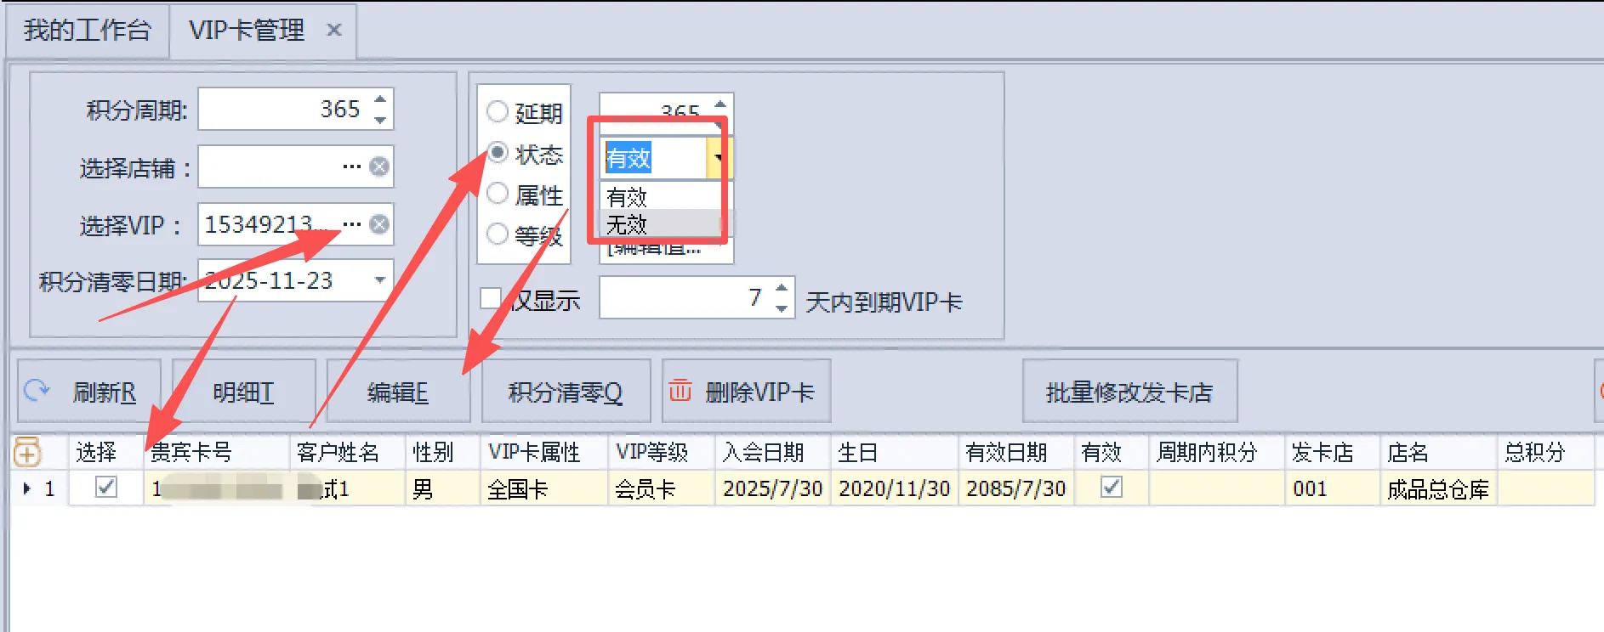
Task: Select the 延期 radio button
Action: click(498, 111)
